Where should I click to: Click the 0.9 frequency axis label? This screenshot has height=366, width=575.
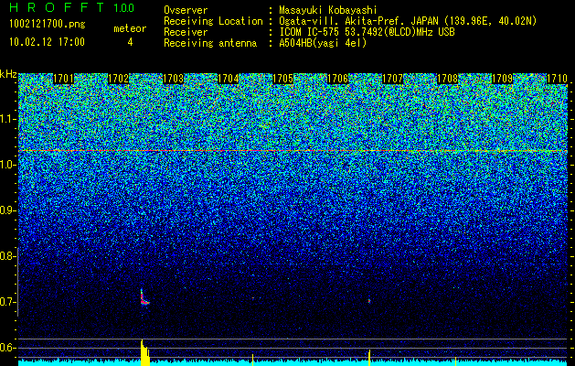click(7, 210)
